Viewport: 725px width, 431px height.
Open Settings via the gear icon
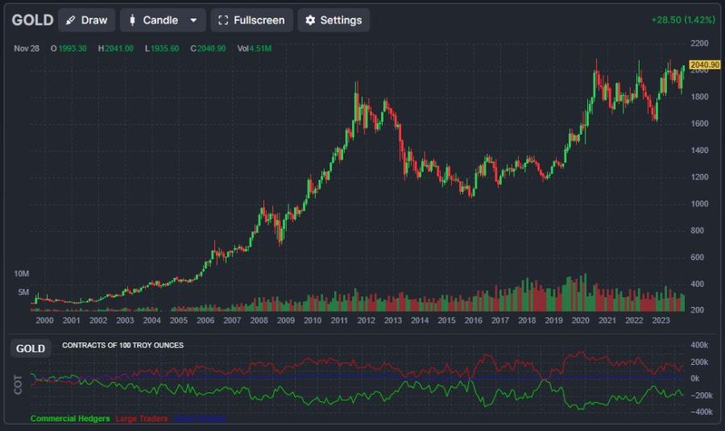[x=310, y=20]
